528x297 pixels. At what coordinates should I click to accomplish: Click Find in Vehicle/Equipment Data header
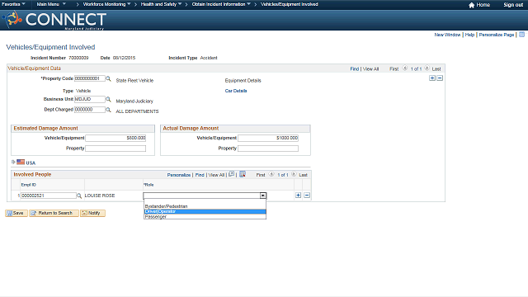[x=354, y=68]
